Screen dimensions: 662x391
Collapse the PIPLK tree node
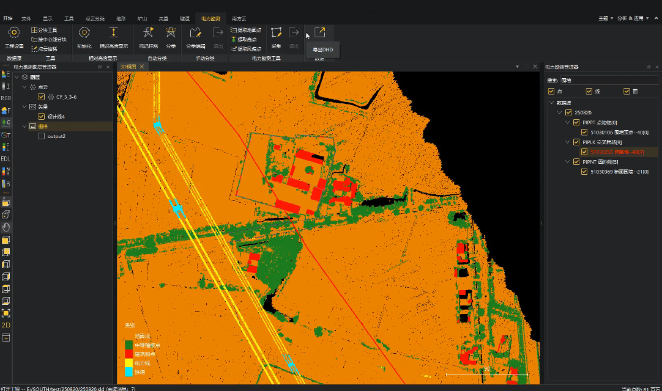(567, 142)
